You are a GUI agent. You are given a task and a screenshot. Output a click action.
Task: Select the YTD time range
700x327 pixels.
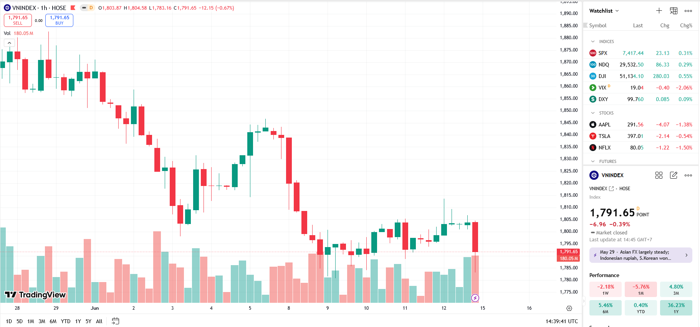pos(66,321)
